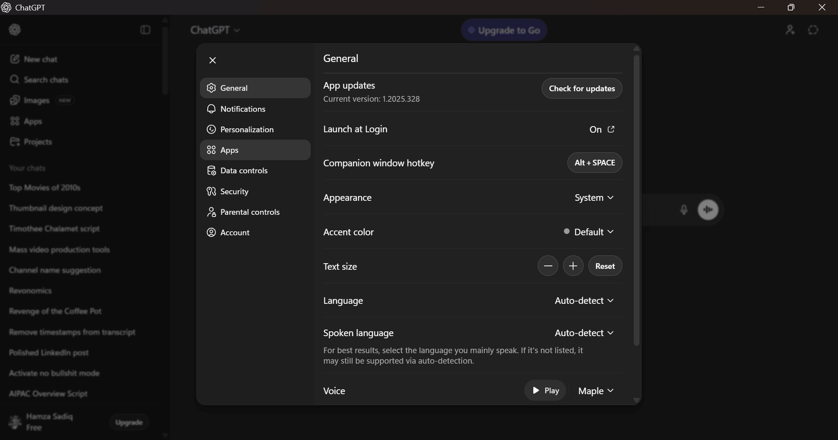Open Launch at Login external link
838x440 pixels.
[x=611, y=129]
